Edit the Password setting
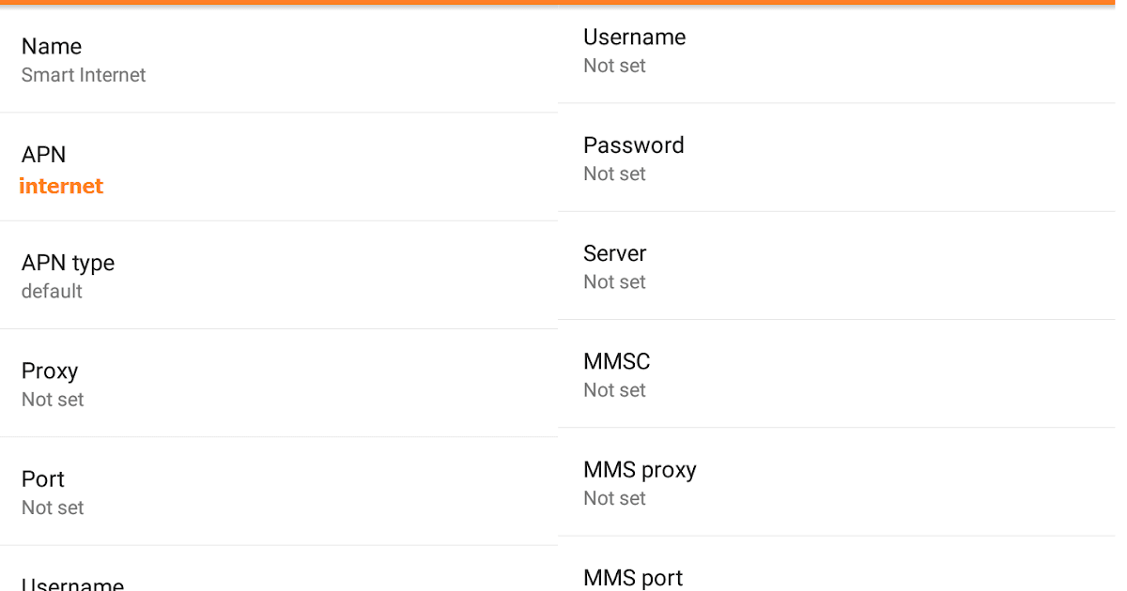The image size is (1127, 591). pos(633,145)
